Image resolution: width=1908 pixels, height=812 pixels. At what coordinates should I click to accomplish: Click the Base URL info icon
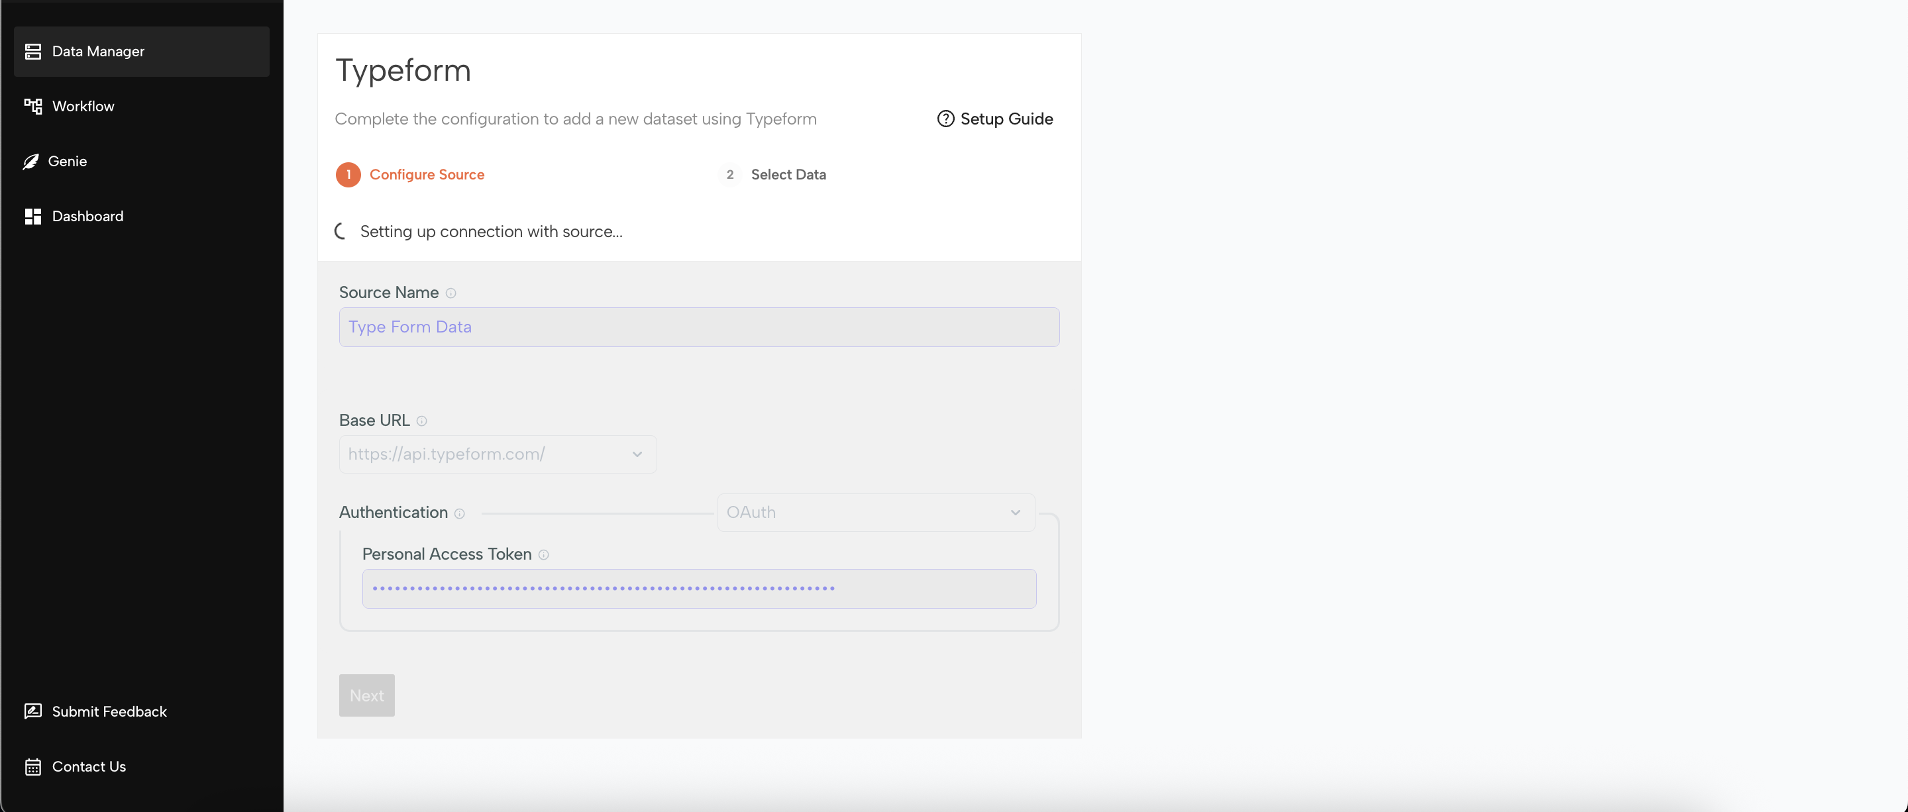421,421
